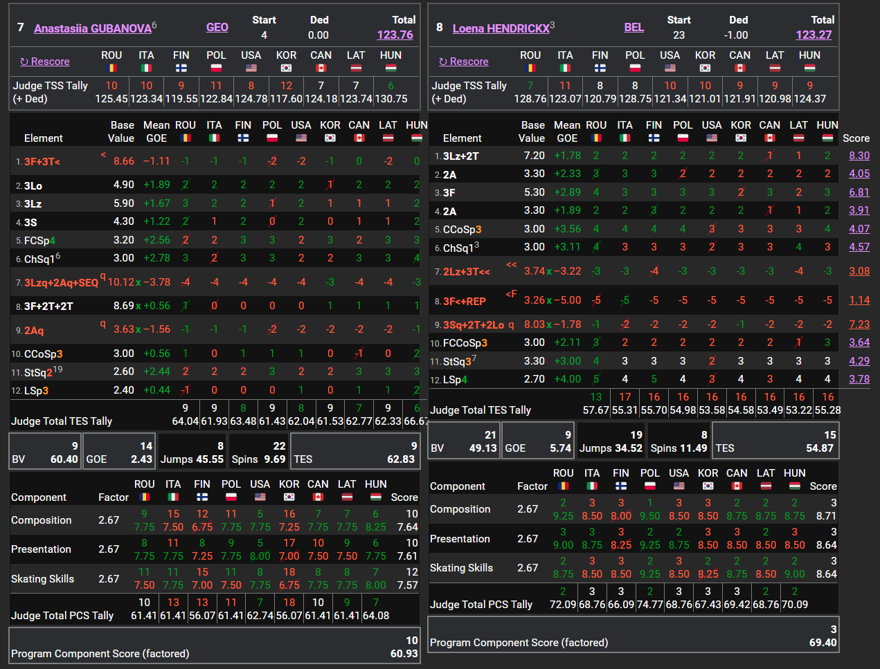Click Canada flag in Hendrickx's top judge header
880x669 pixels.
(739, 68)
